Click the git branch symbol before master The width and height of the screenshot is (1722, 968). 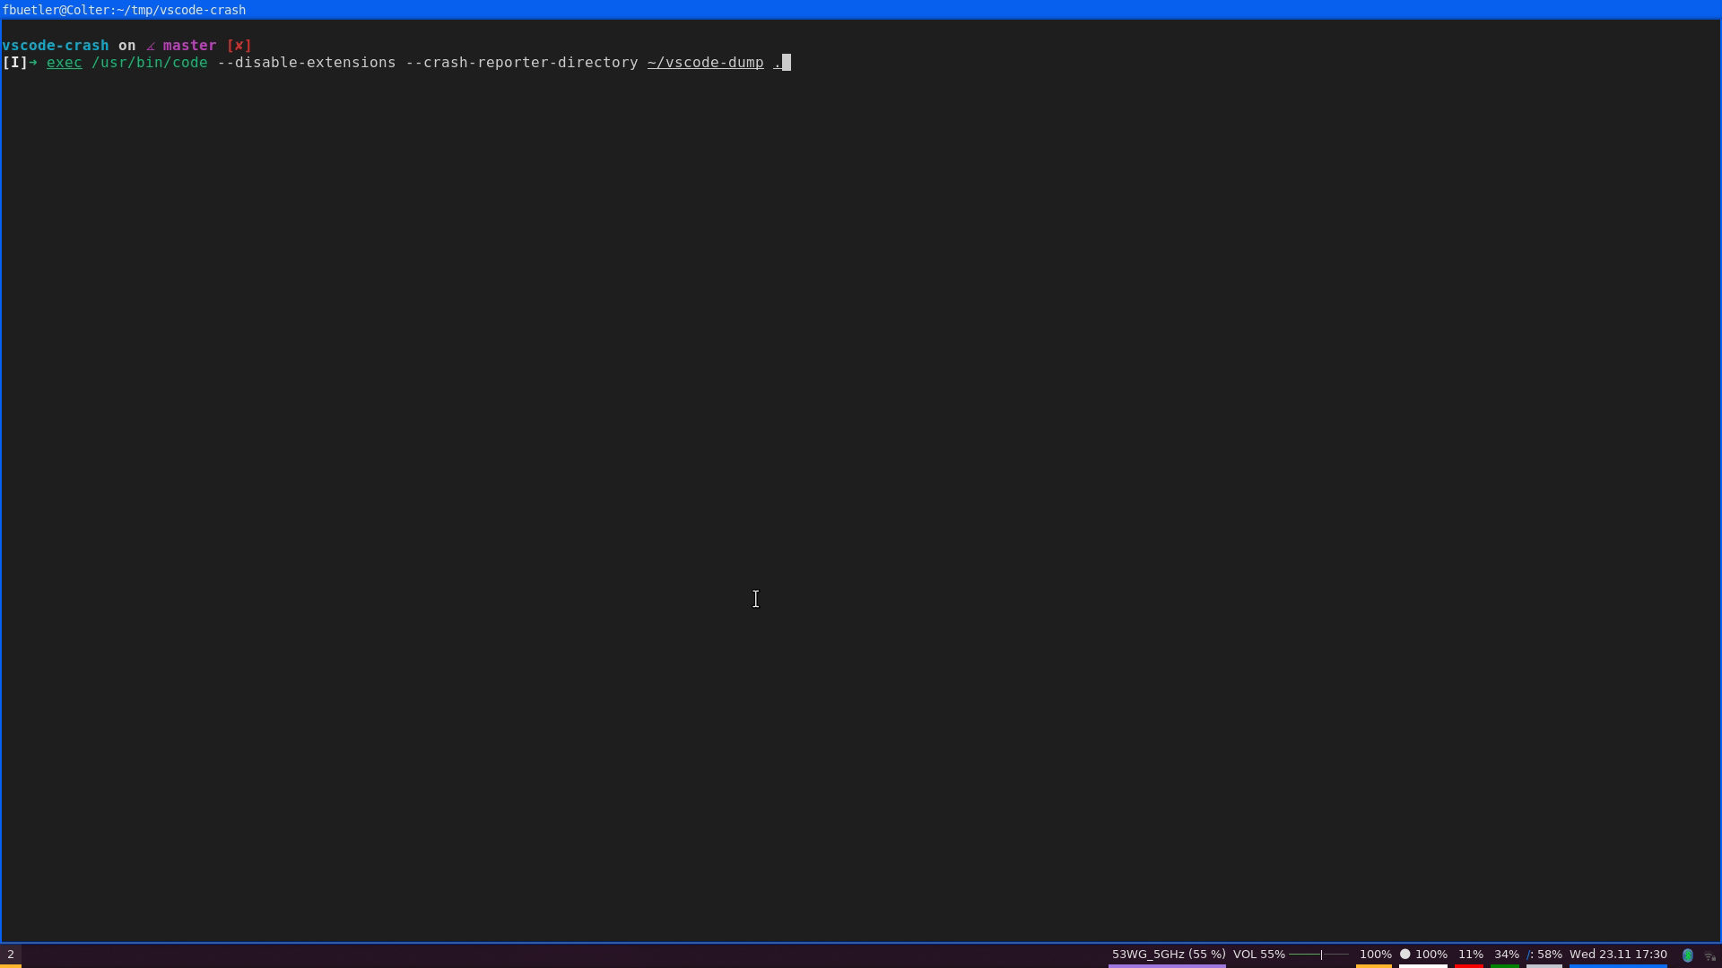pyautogui.click(x=151, y=47)
